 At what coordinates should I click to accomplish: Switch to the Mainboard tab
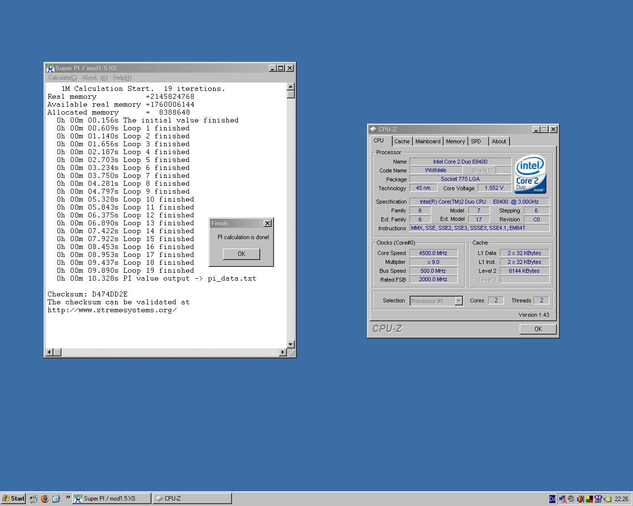(x=428, y=141)
